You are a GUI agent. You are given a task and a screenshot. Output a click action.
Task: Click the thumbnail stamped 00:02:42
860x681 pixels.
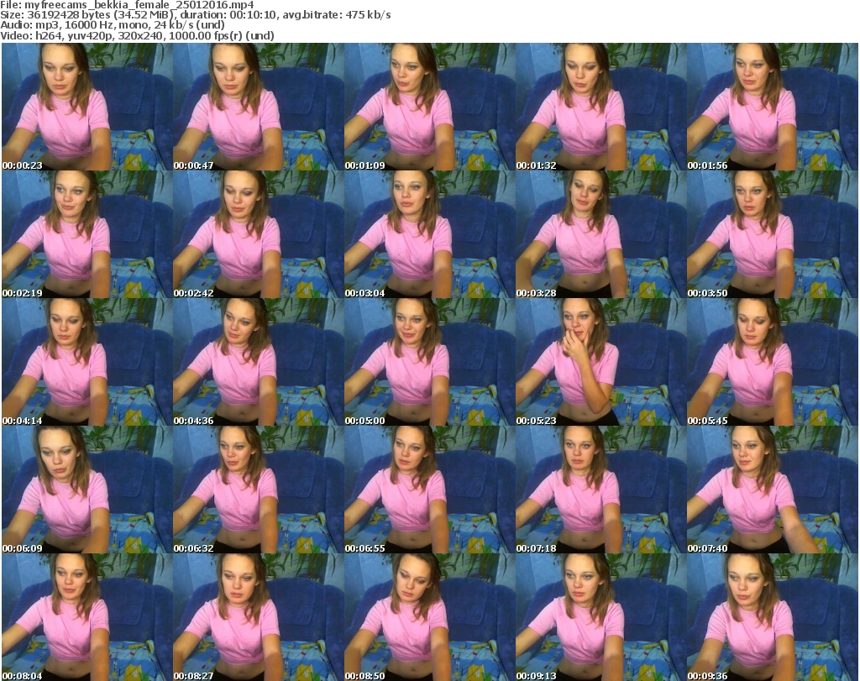coord(259,234)
